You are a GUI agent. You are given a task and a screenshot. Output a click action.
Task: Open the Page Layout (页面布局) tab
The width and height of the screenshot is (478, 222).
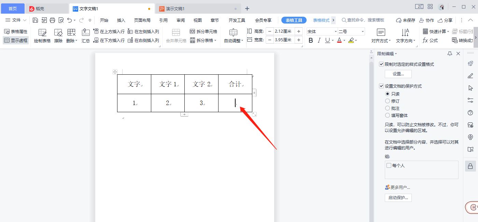point(142,20)
